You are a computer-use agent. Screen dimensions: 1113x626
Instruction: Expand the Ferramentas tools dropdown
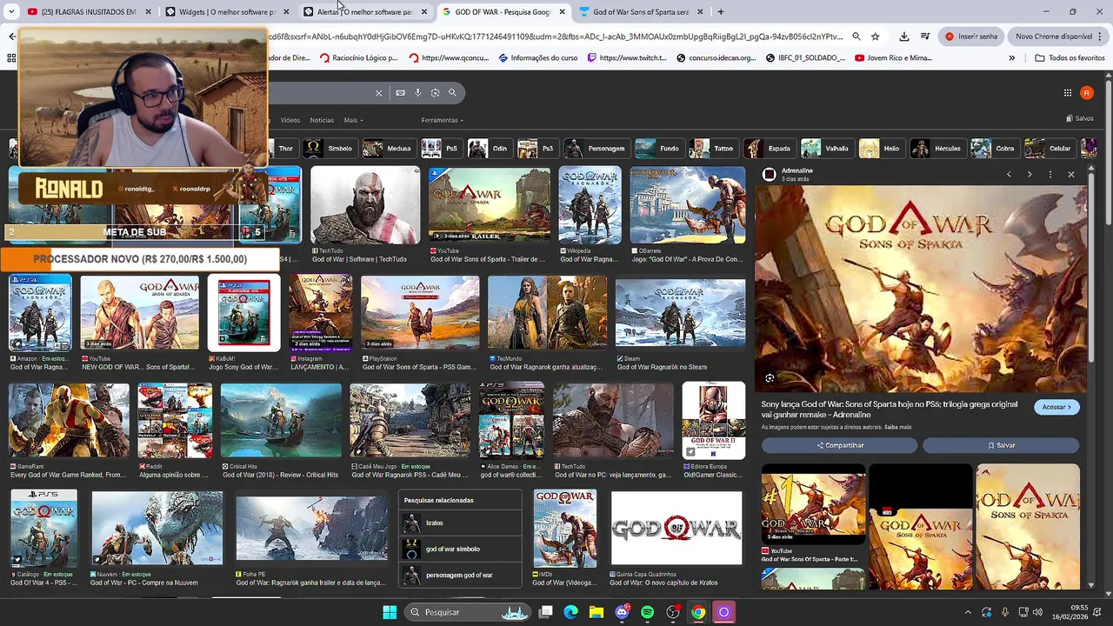443,120
